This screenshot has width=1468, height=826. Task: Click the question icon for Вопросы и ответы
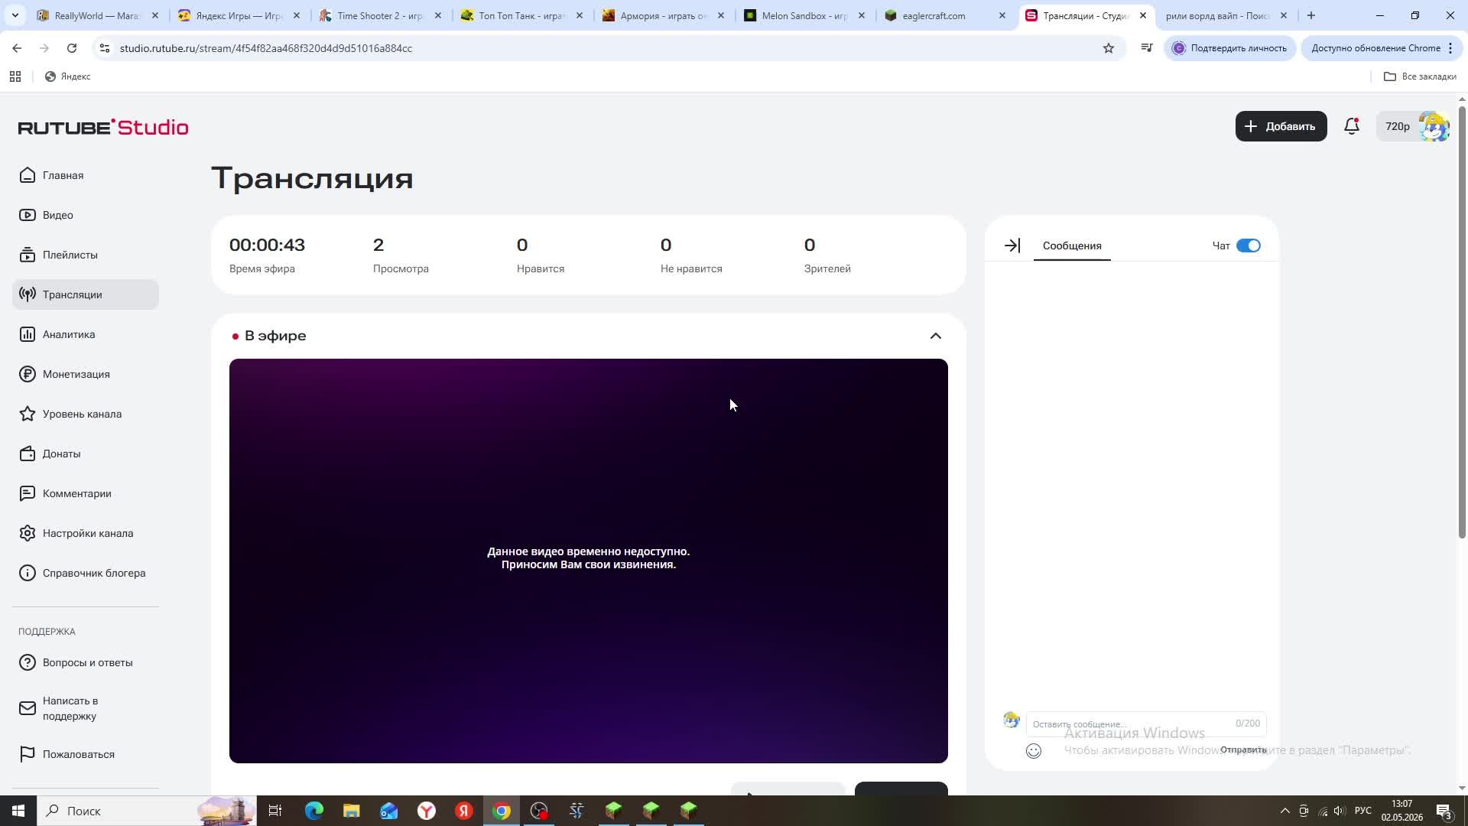28,662
